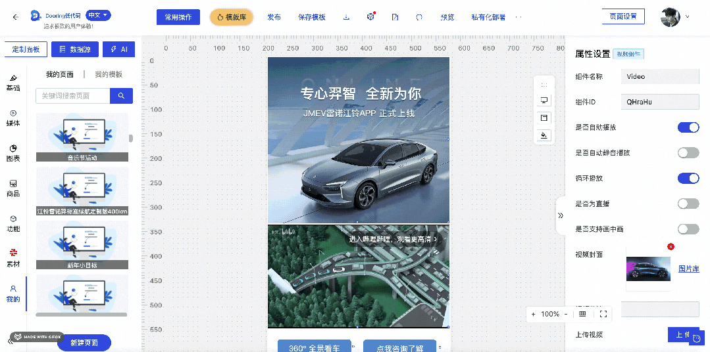Collapse the properties panel double arrow
This screenshot has height=352, width=710.
561,215
